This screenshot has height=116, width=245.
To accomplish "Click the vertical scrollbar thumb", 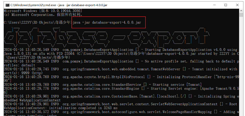I will pos(241,15).
